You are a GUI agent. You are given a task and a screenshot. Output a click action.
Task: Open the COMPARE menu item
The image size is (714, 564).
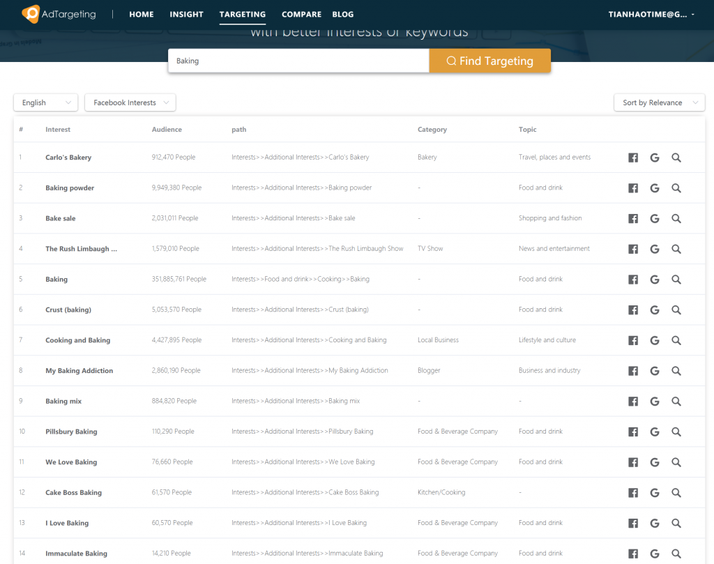[x=301, y=14]
